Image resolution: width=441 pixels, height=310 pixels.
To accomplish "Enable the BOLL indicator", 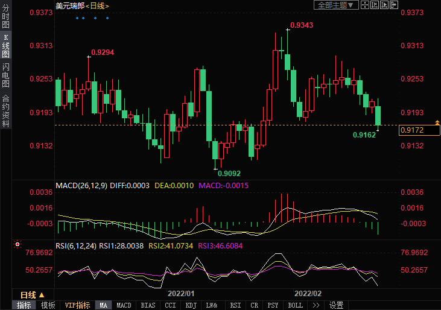I will (x=295, y=305).
